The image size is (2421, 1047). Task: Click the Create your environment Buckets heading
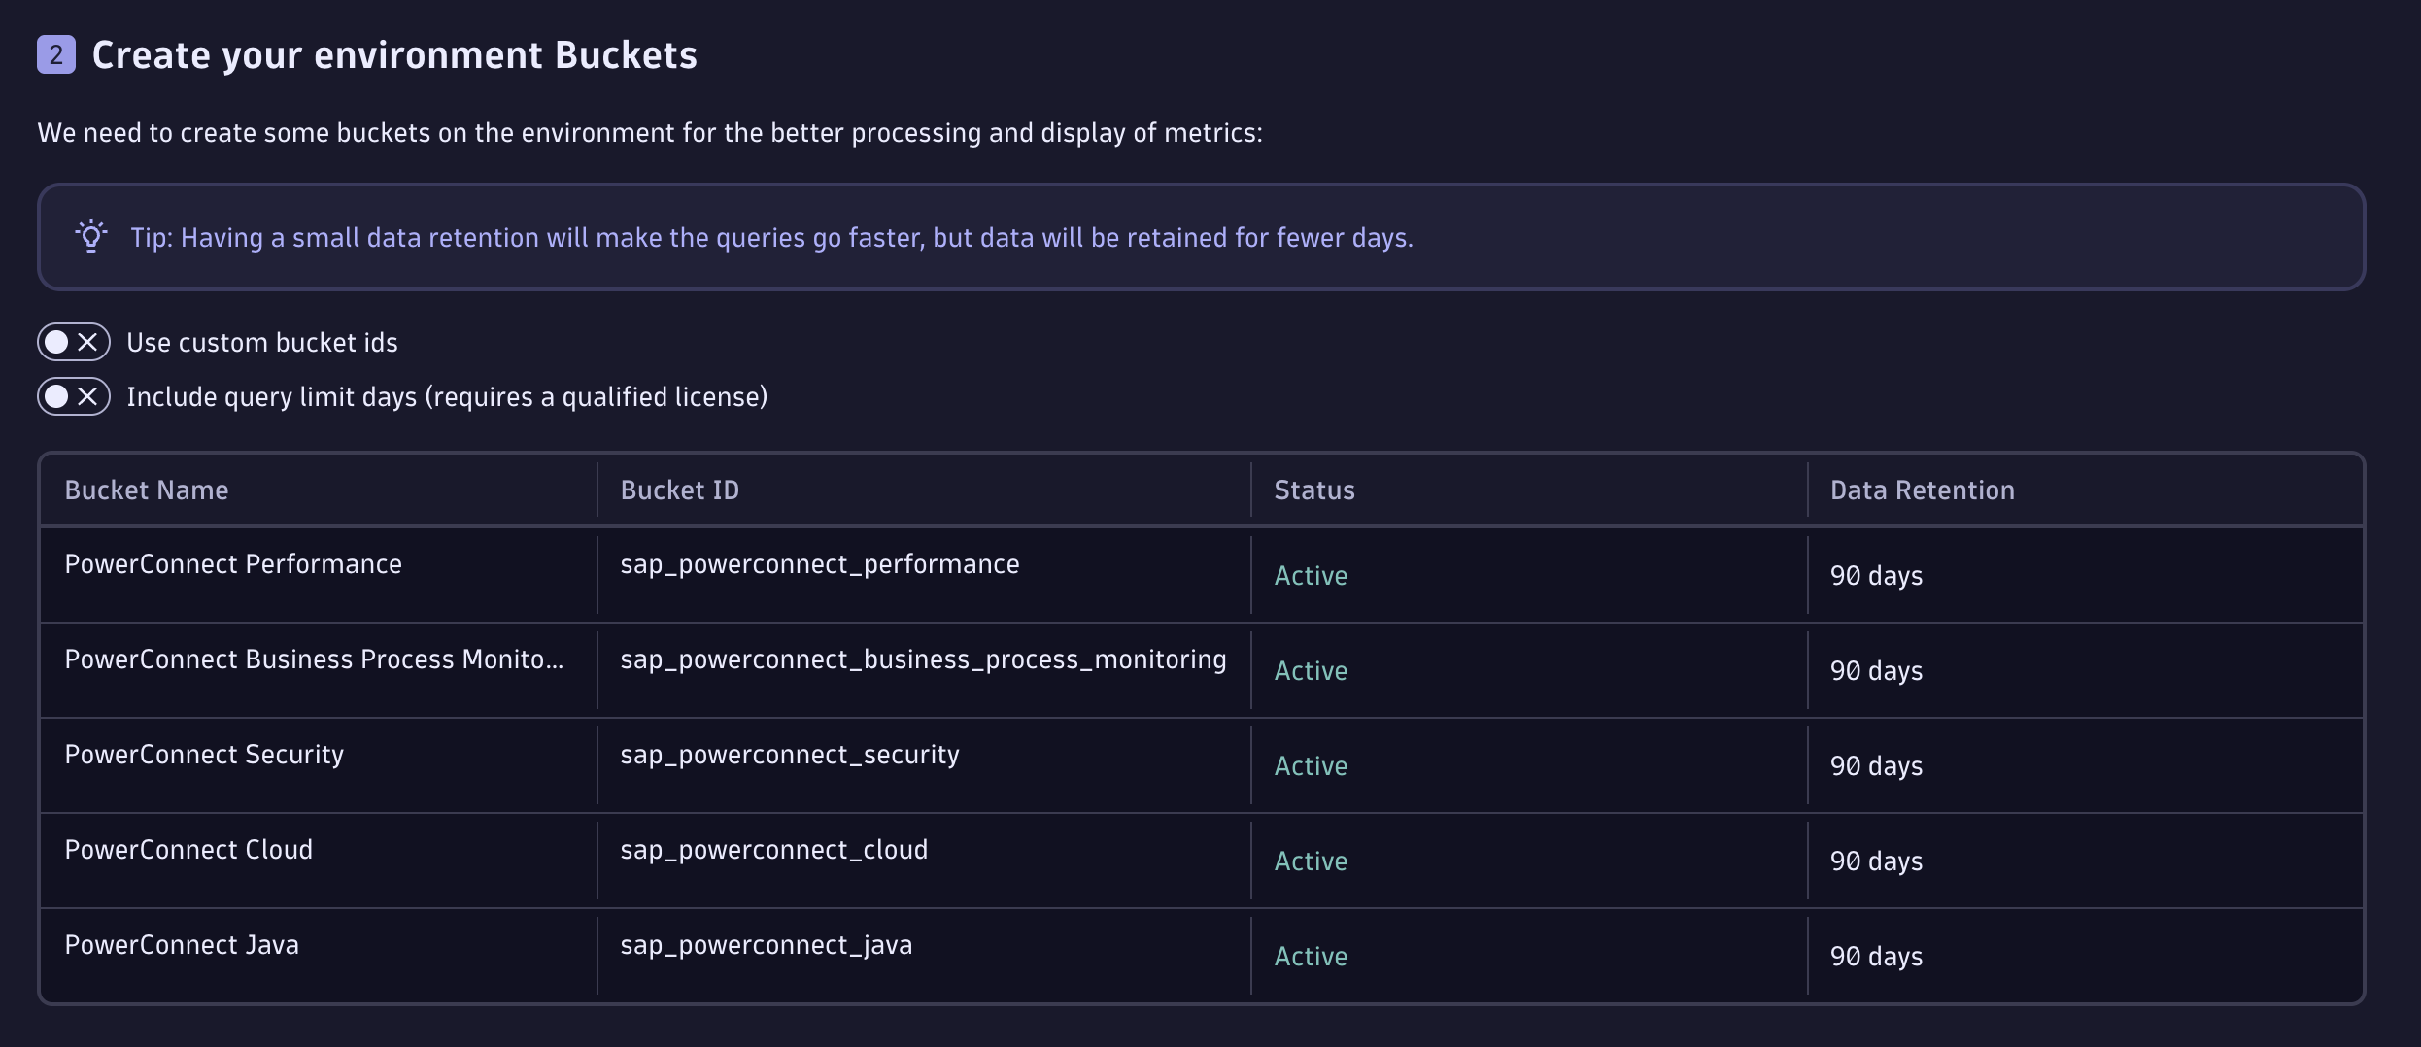[394, 55]
